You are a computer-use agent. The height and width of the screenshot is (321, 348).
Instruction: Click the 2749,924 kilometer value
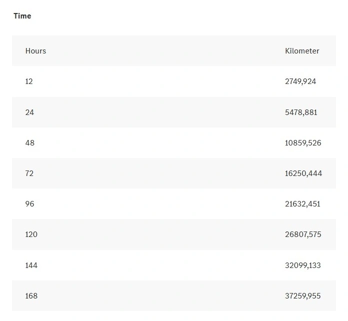[x=300, y=81]
